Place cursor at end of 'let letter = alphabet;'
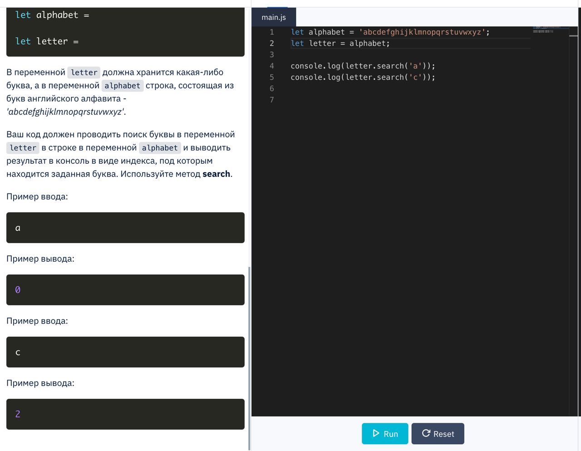 coord(390,44)
